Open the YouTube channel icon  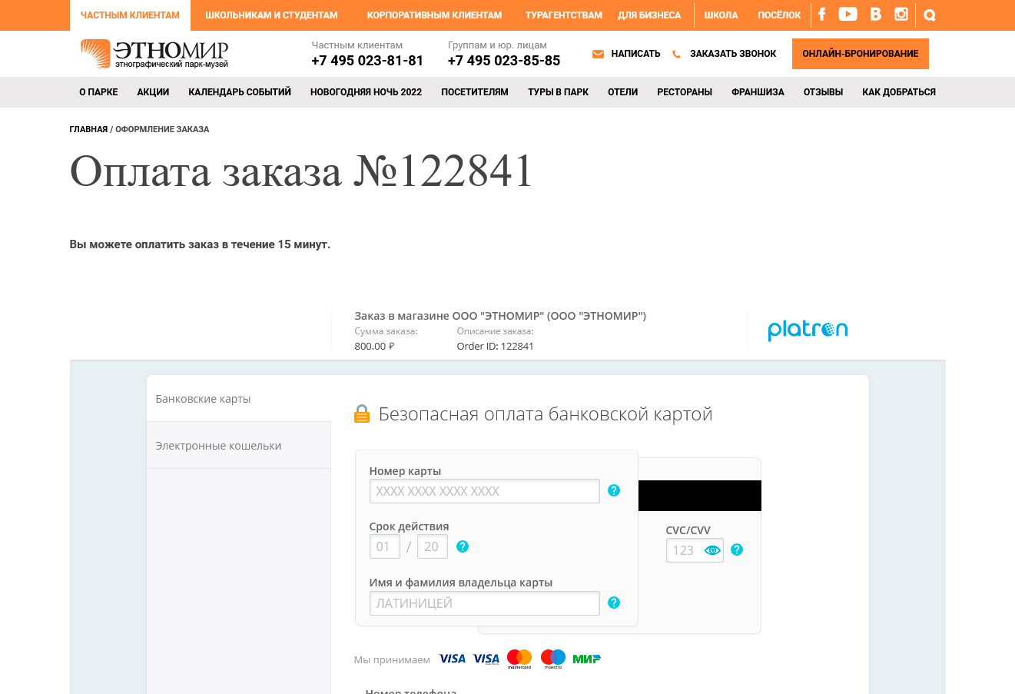(x=847, y=15)
